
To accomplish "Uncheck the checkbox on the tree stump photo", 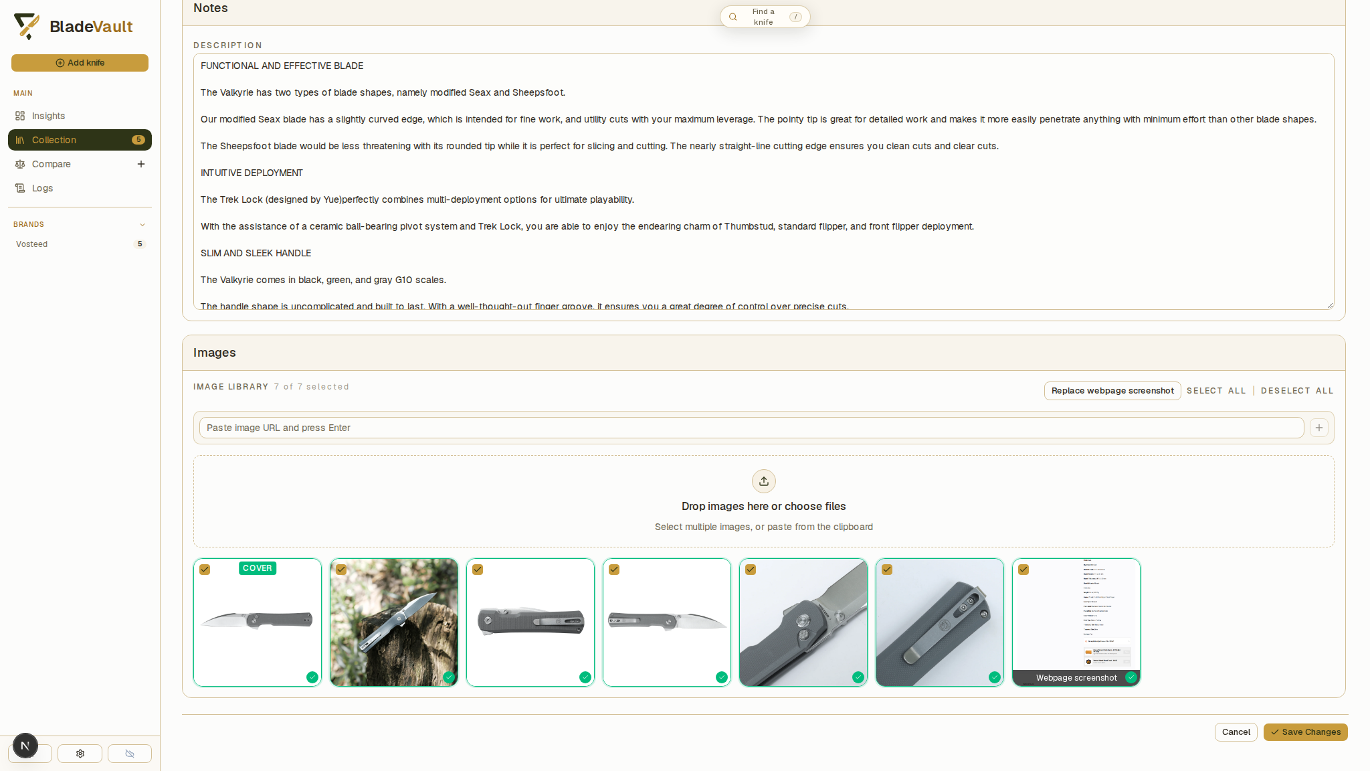I will pos(341,570).
